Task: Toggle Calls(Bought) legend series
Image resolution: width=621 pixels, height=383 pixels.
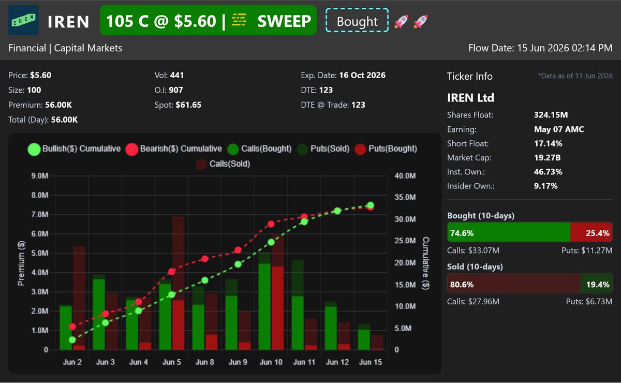Action: 259,149
